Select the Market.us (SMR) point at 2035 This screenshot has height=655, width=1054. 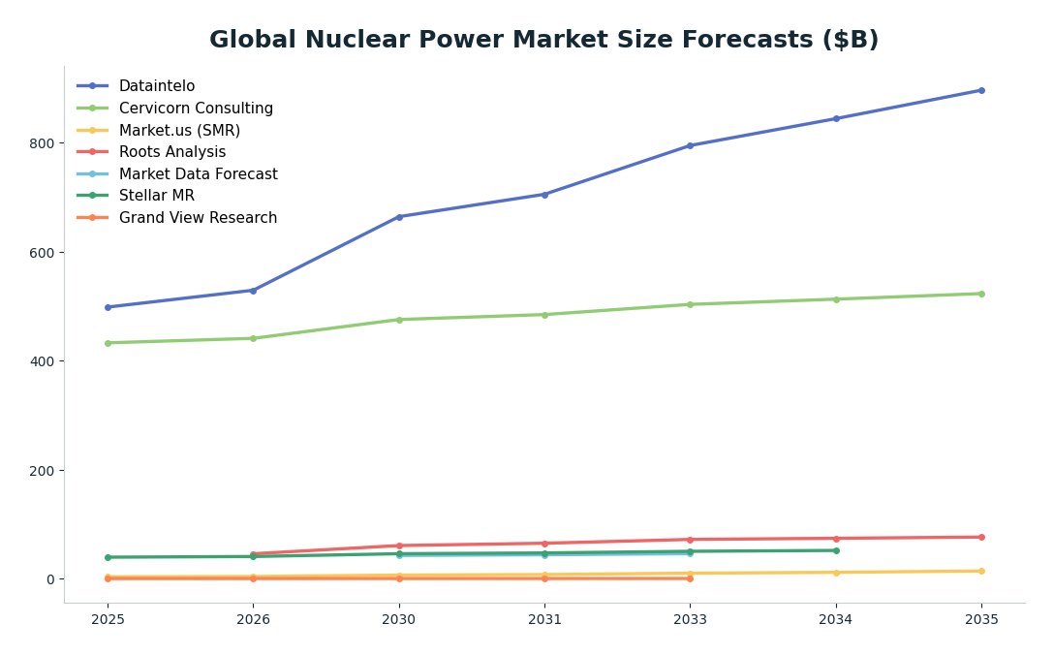(981, 571)
